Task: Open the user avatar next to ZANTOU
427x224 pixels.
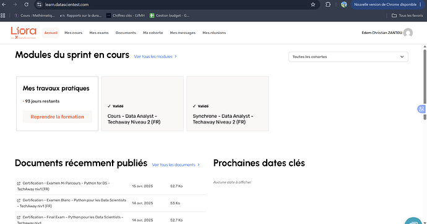Action: point(408,33)
